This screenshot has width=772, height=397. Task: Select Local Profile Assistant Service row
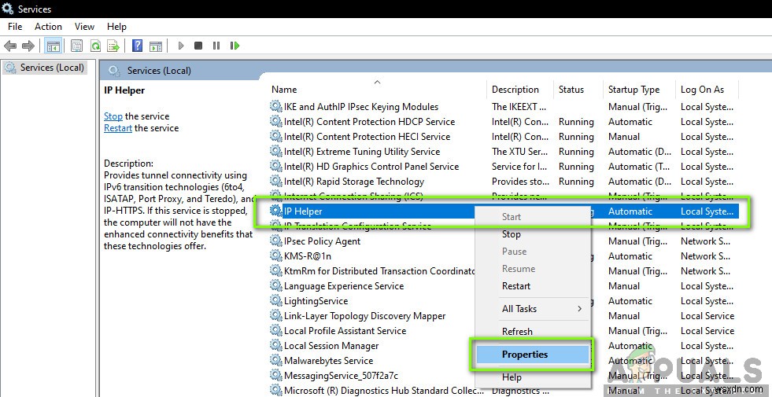point(345,331)
